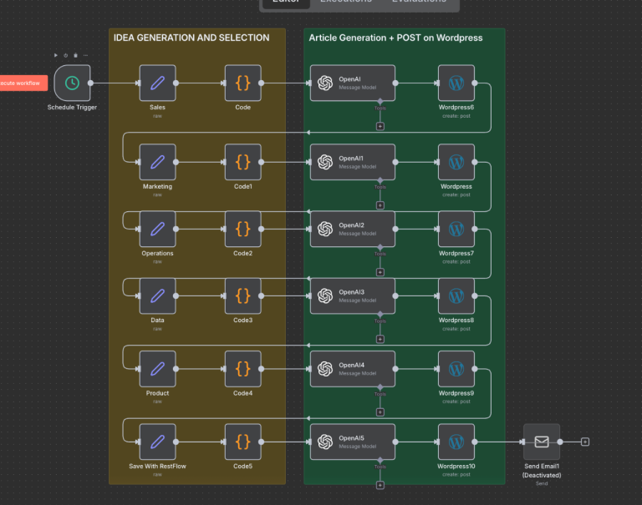642x505 pixels.
Task: Select the Sales edit node
Action: [157, 83]
